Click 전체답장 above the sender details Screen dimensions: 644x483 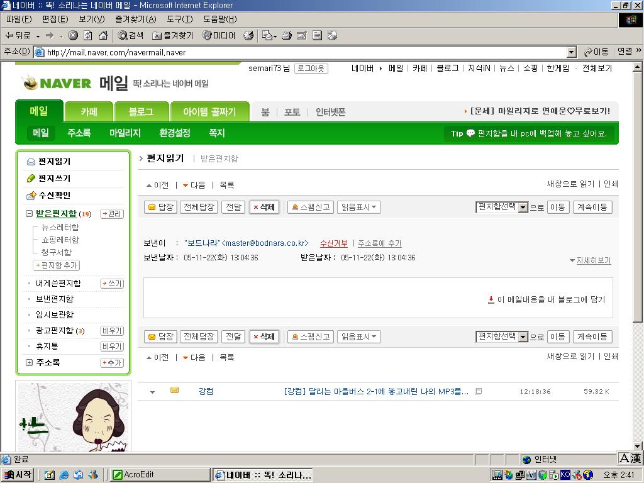click(199, 207)
